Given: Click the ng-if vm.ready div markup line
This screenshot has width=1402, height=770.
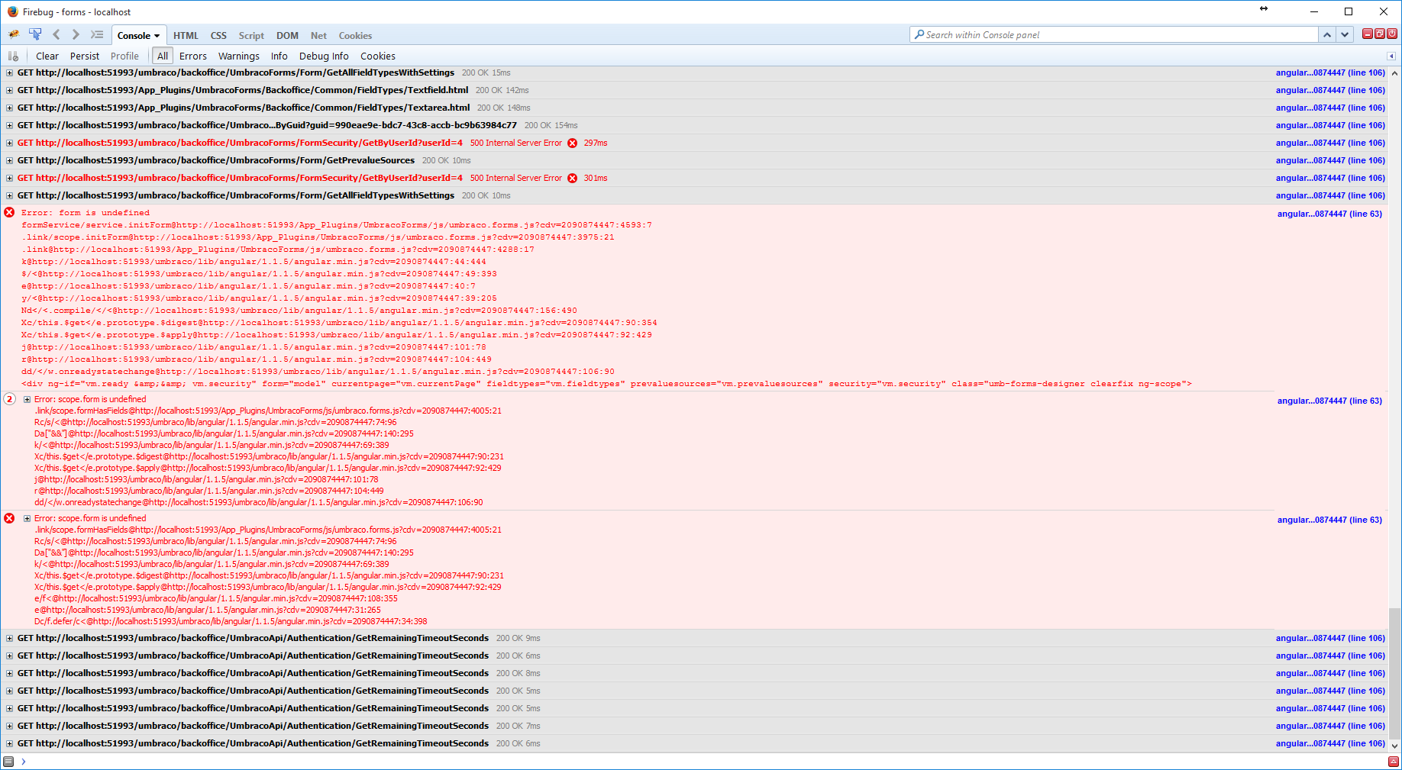Looking at the screenshot, I should tap(606, 384).
